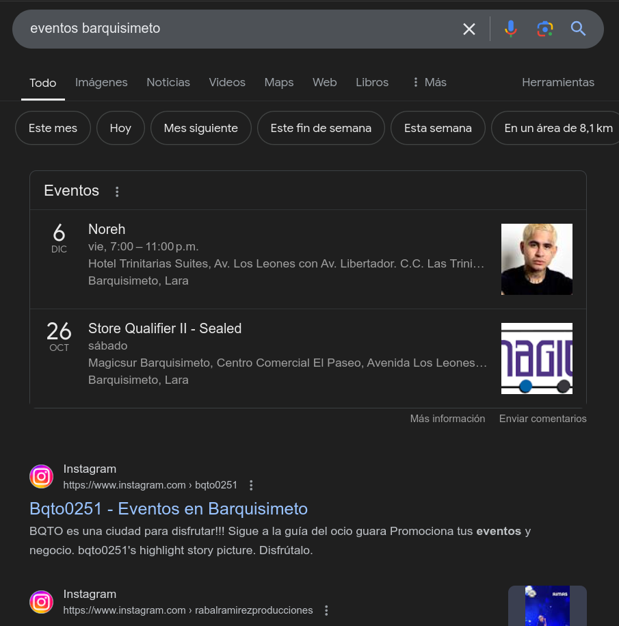Open three-dot menu for rabalramirezproducciones result
The width and height of the screenshot is (619, 626).
pos(326,610)
